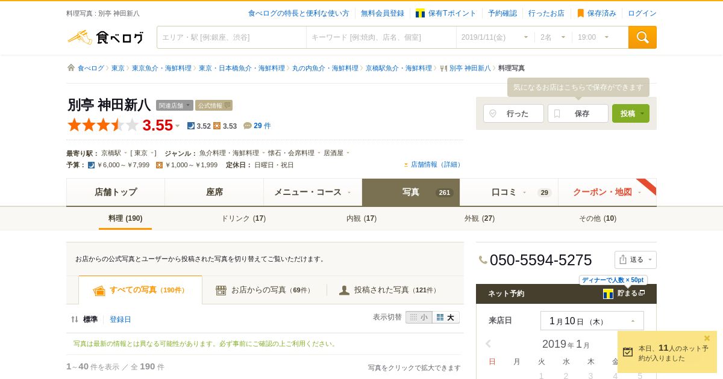The image size is (723, 379).
Task: Click the 公式情報 badge
Action: click(x=214, y=105)
